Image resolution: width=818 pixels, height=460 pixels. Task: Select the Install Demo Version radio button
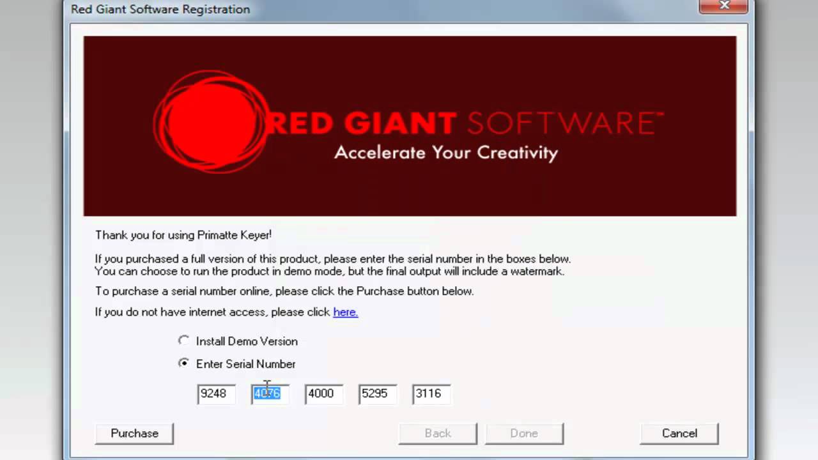pos(184,341)
